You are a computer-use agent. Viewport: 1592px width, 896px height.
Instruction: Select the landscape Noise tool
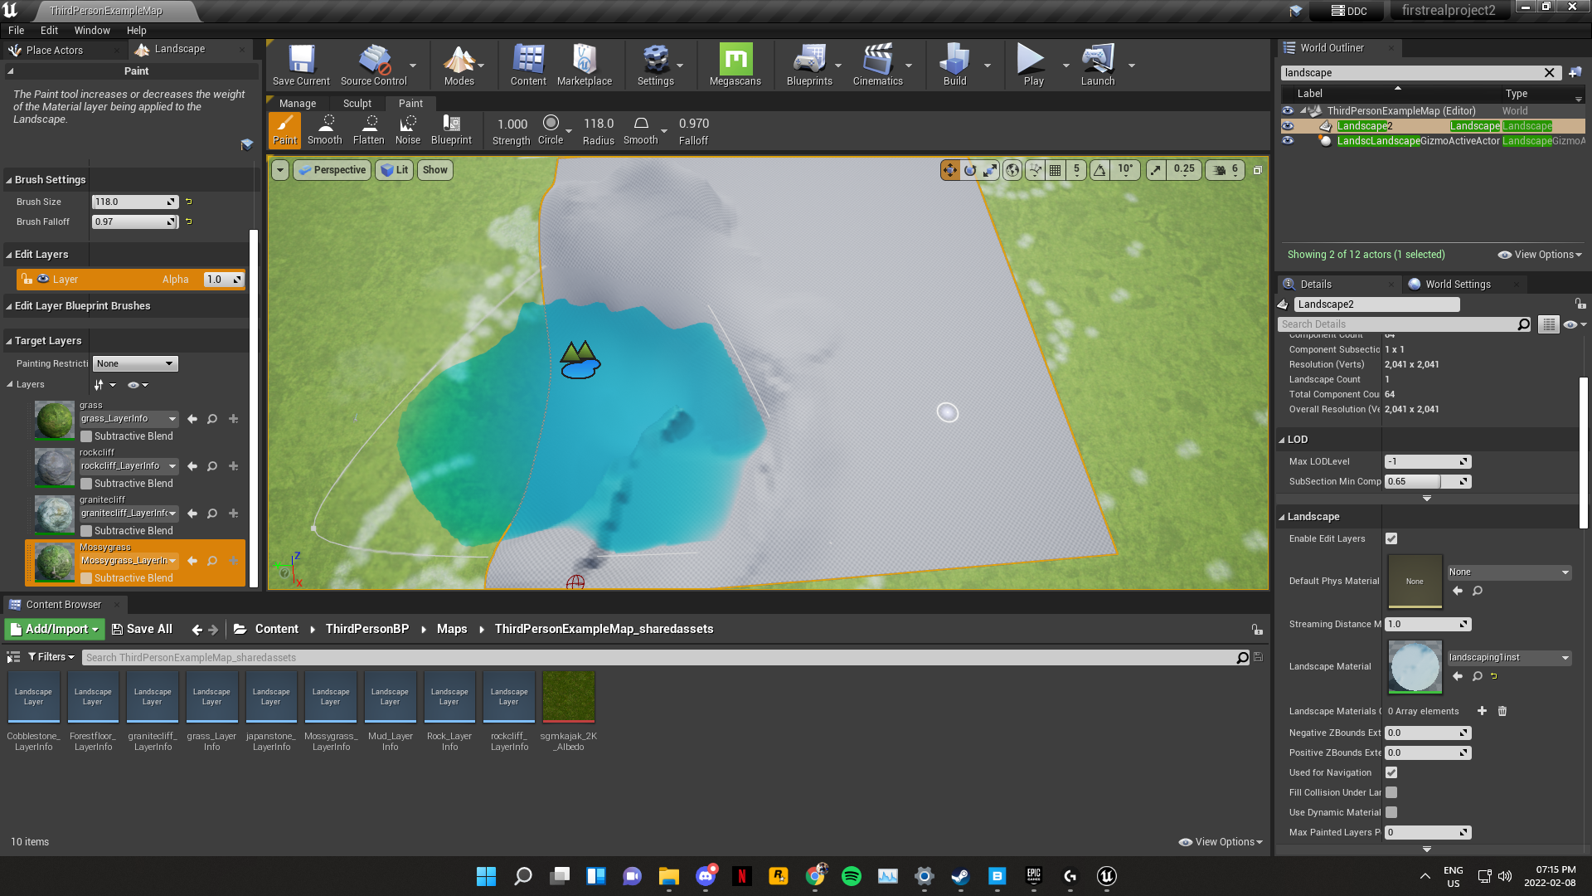(x=407, y=130)
